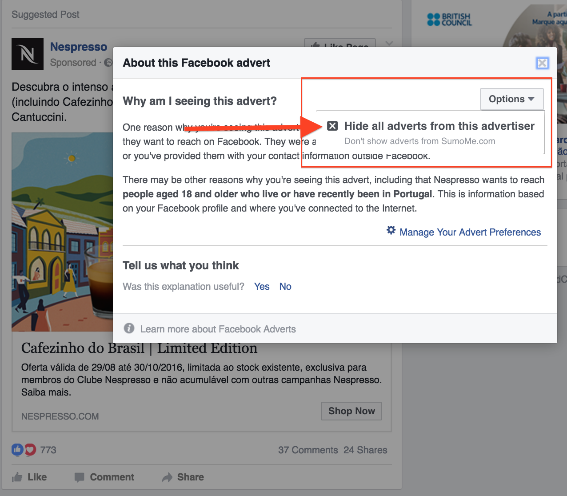Image resolution: width=567 pixels, height=496 pixels.
Task: Comment on the Nespresso post
Action: [104, 477]
